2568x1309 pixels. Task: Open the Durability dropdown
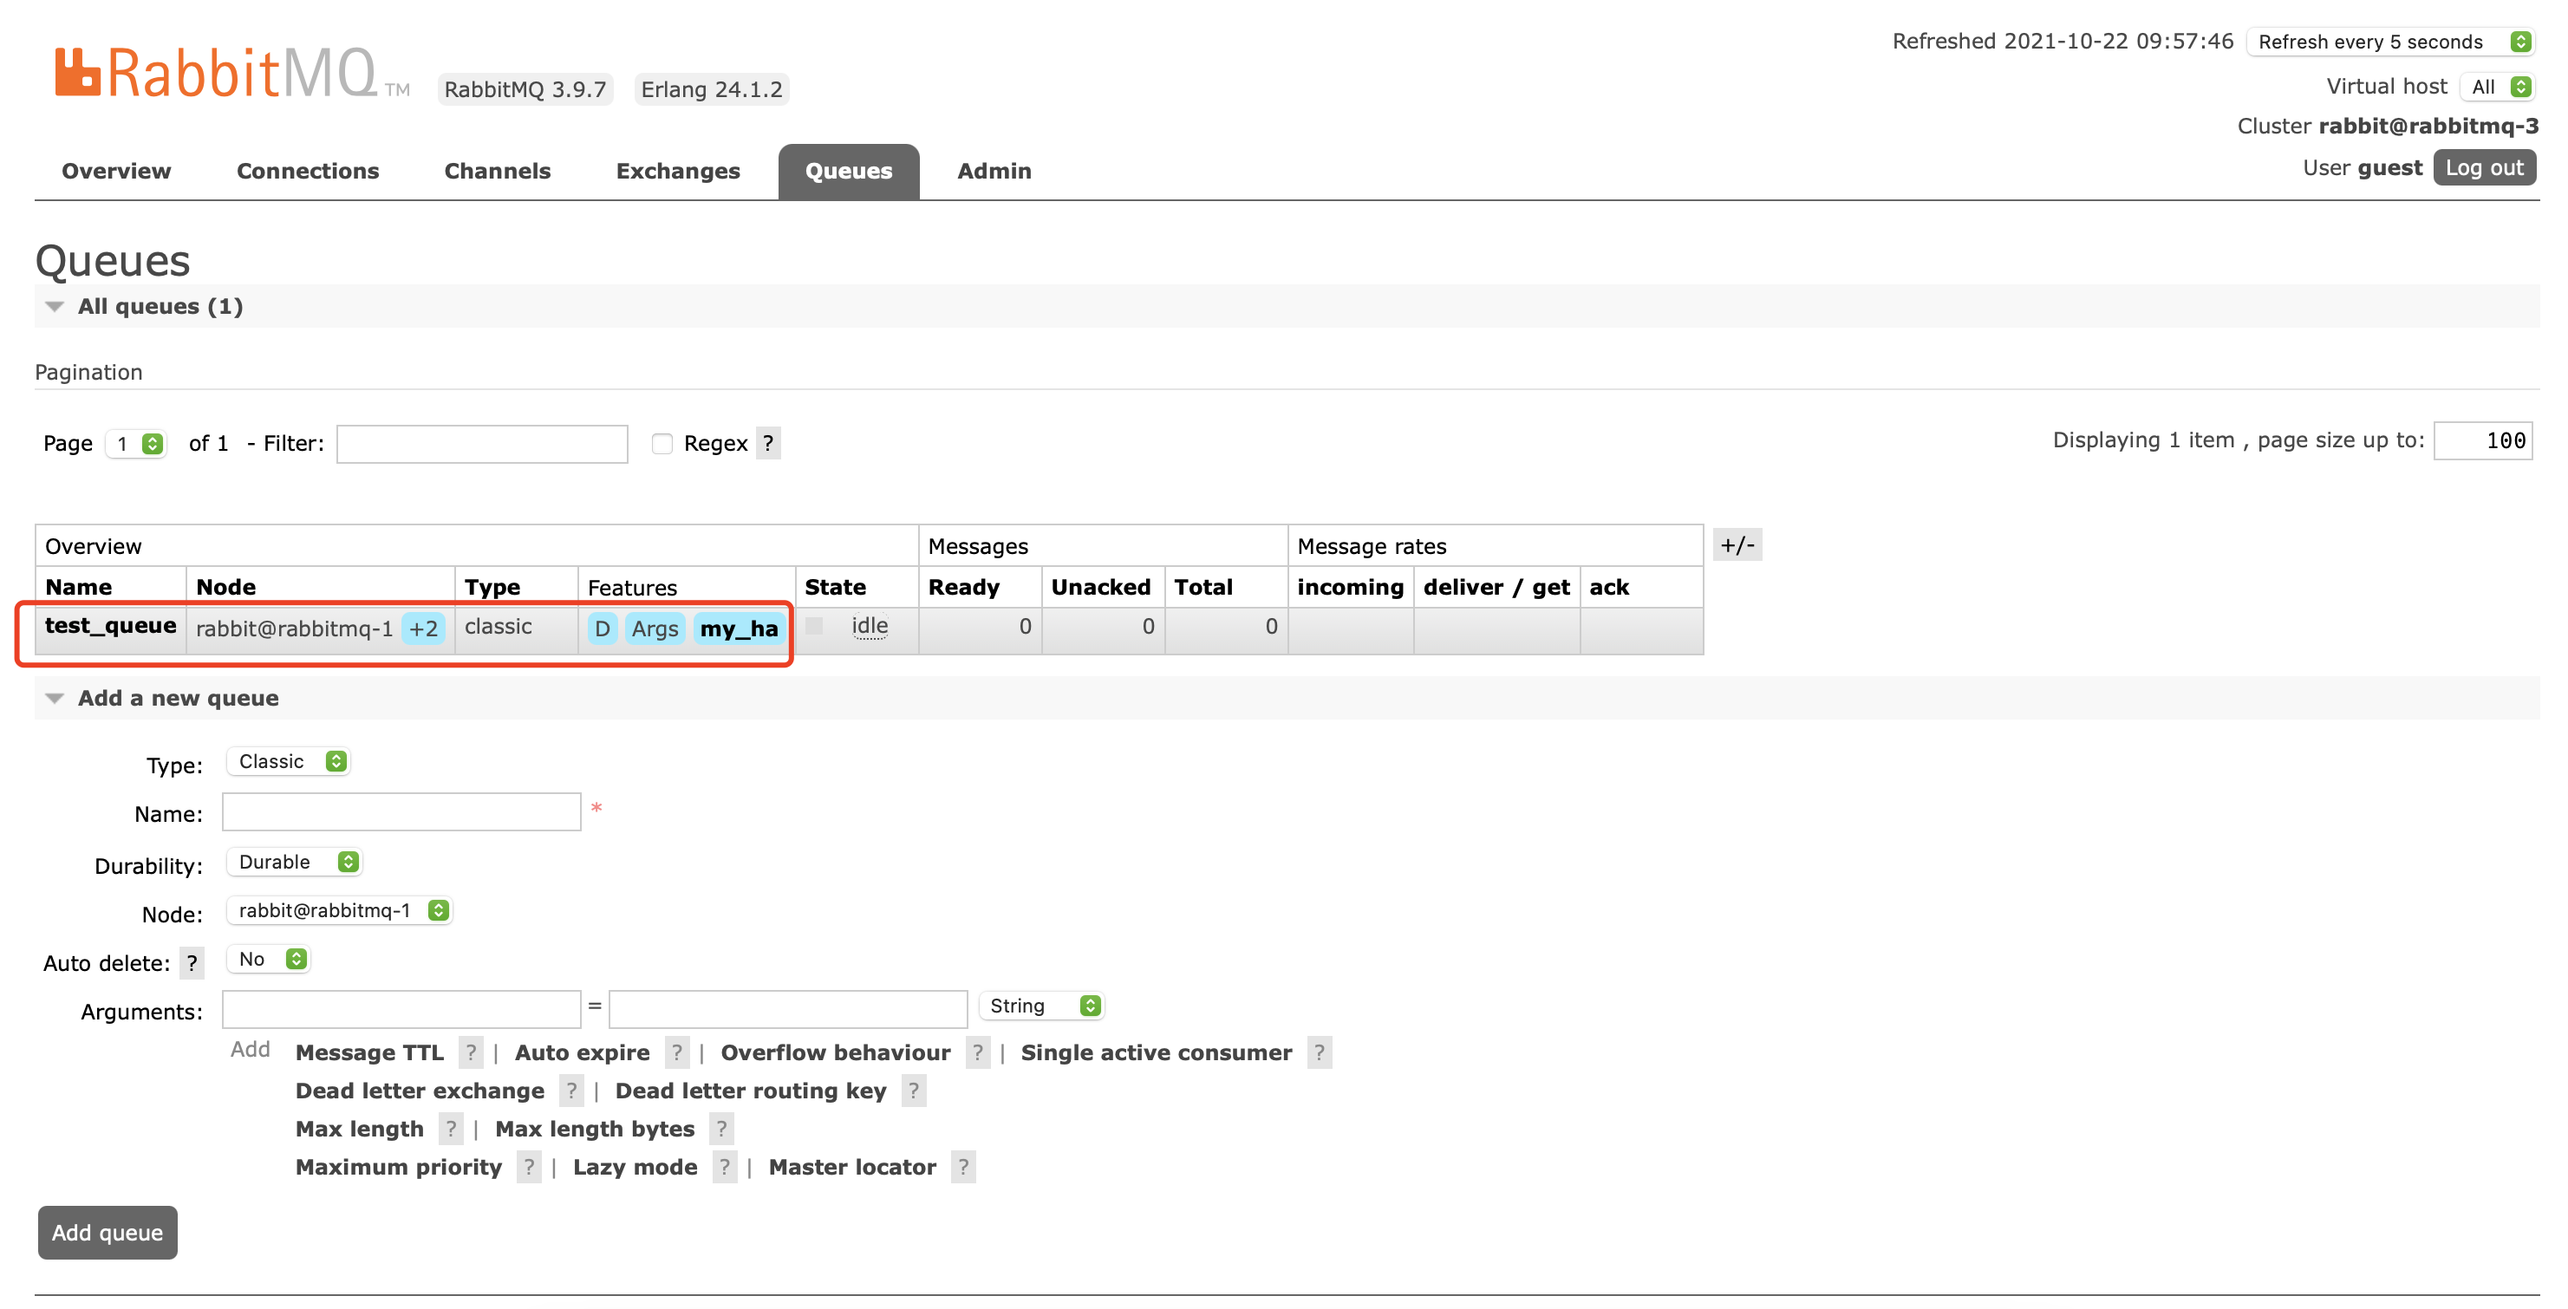(x=294, y=862)
